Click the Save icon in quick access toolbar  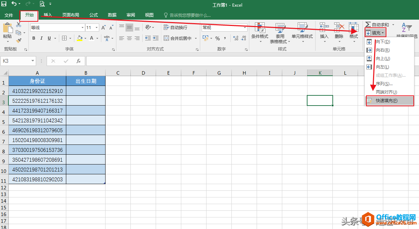click(4, 4)
